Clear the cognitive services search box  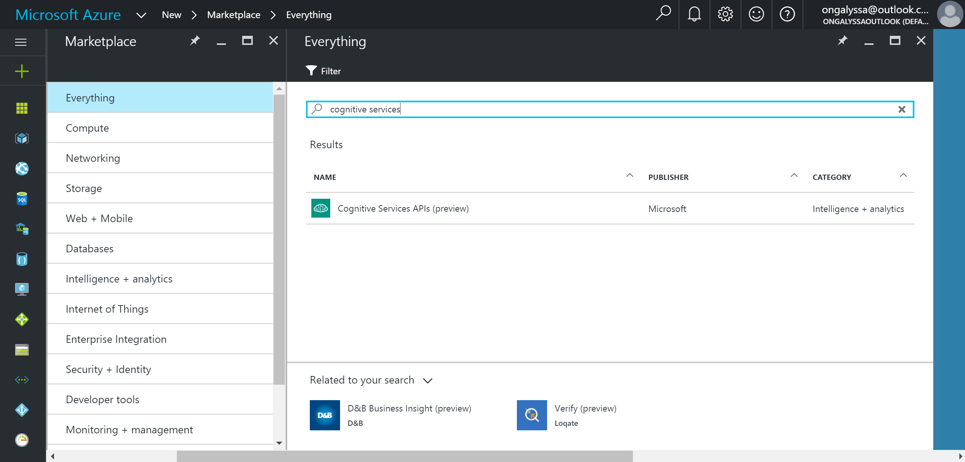(902, 109)
